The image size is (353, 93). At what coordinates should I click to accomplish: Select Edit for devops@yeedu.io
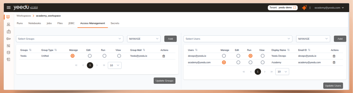click(238, 56)
